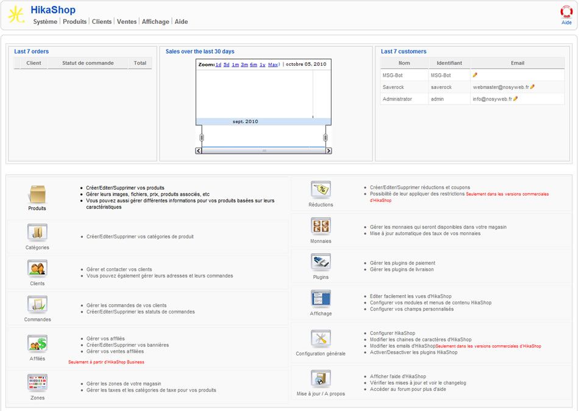Click the MSG-Bot name cell
The height and width of the screenshot is (411, 579).
point(393,75)
